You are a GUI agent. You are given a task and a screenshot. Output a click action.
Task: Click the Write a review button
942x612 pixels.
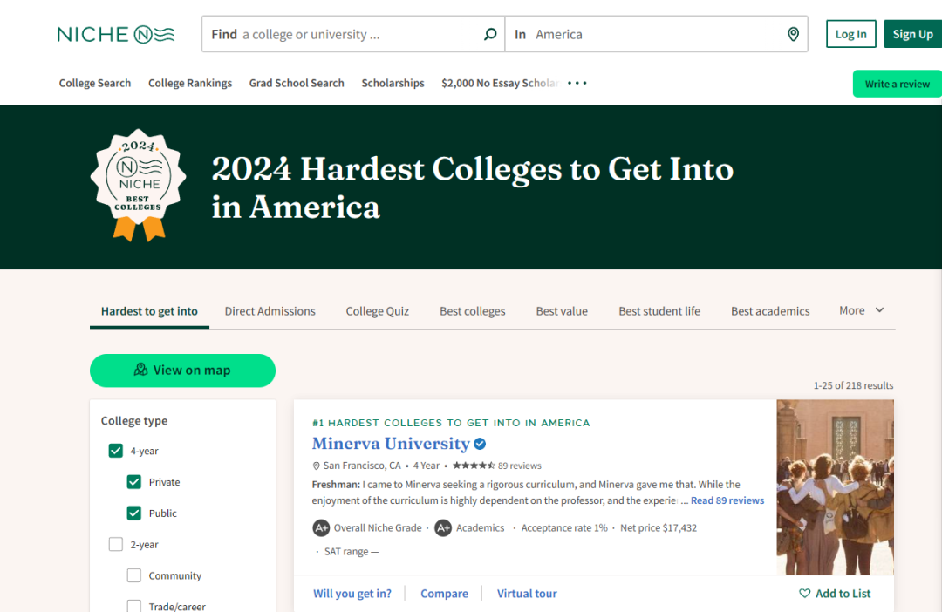[897, 84]
